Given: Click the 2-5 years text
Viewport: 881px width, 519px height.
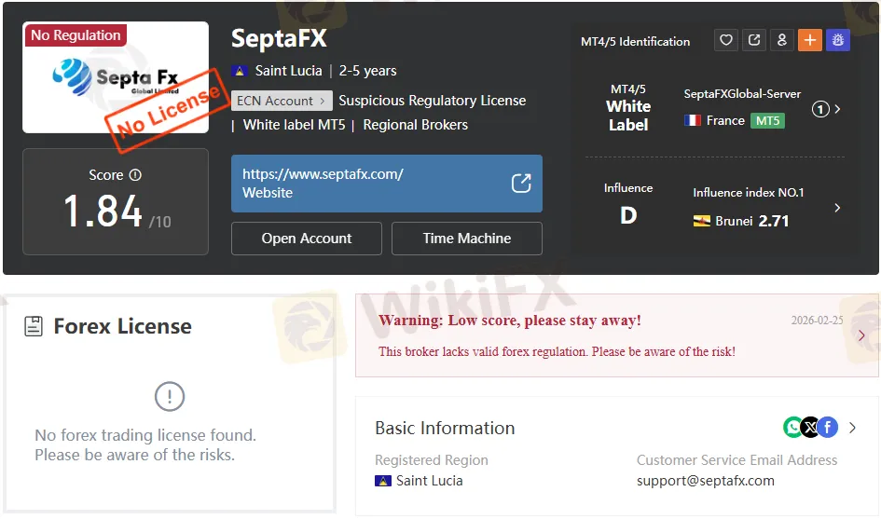Looking at the screenshot, I should 367,71.
